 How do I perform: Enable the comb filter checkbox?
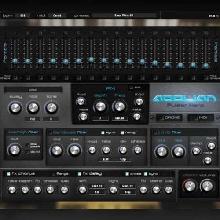tap(155, 133)
